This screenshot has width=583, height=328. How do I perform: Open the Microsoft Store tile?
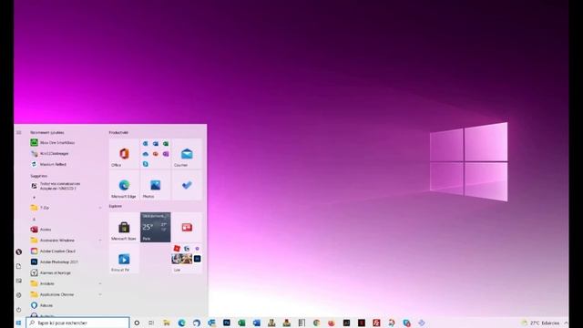pyautogui.click(x=124, y=227)
